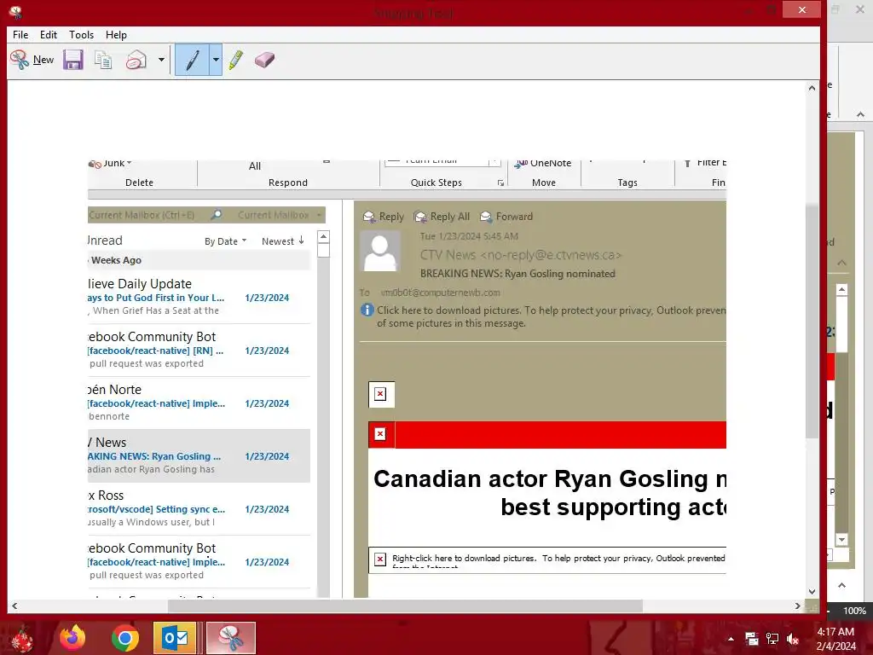Click the Snipping Tool taskbar button
This screenshot has height=655, width=873.
click(231, 638)
